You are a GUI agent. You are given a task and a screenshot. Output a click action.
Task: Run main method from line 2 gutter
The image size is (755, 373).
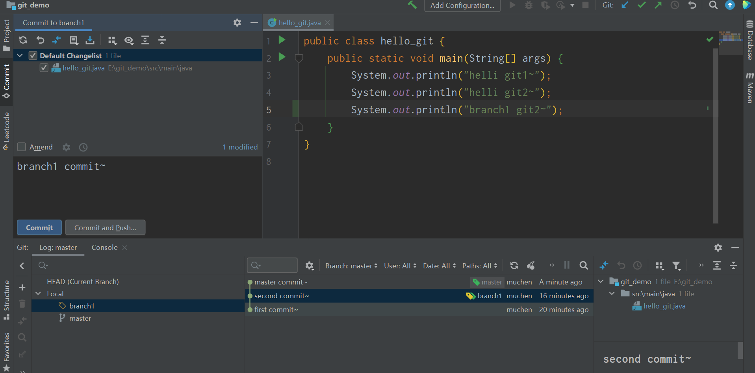tap(282, 57)
